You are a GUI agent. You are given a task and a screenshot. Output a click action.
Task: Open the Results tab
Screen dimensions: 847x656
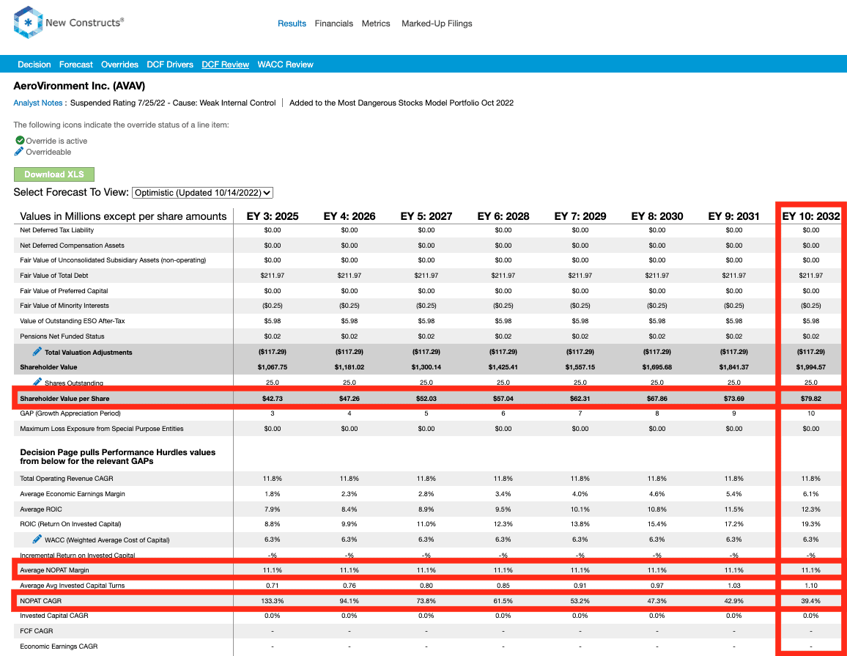pyautogui.click(x=292, y=23)
